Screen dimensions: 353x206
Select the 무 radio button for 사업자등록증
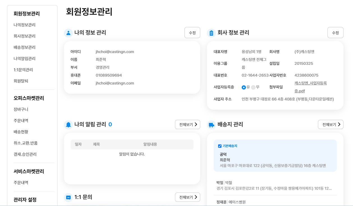[253, 87]
